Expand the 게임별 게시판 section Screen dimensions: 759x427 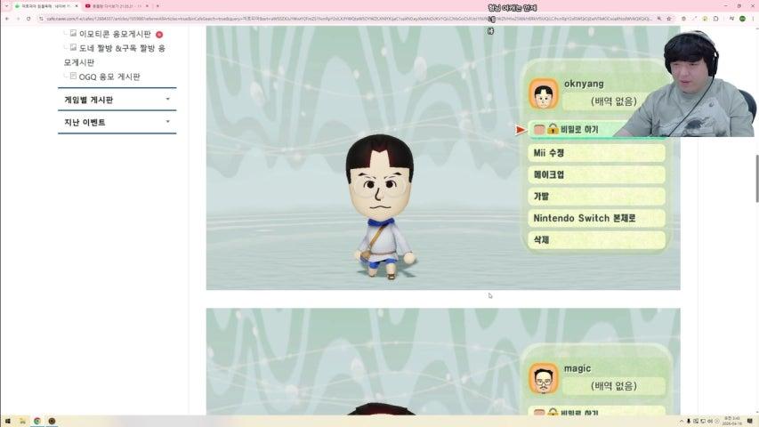click(x=117, y=100)
